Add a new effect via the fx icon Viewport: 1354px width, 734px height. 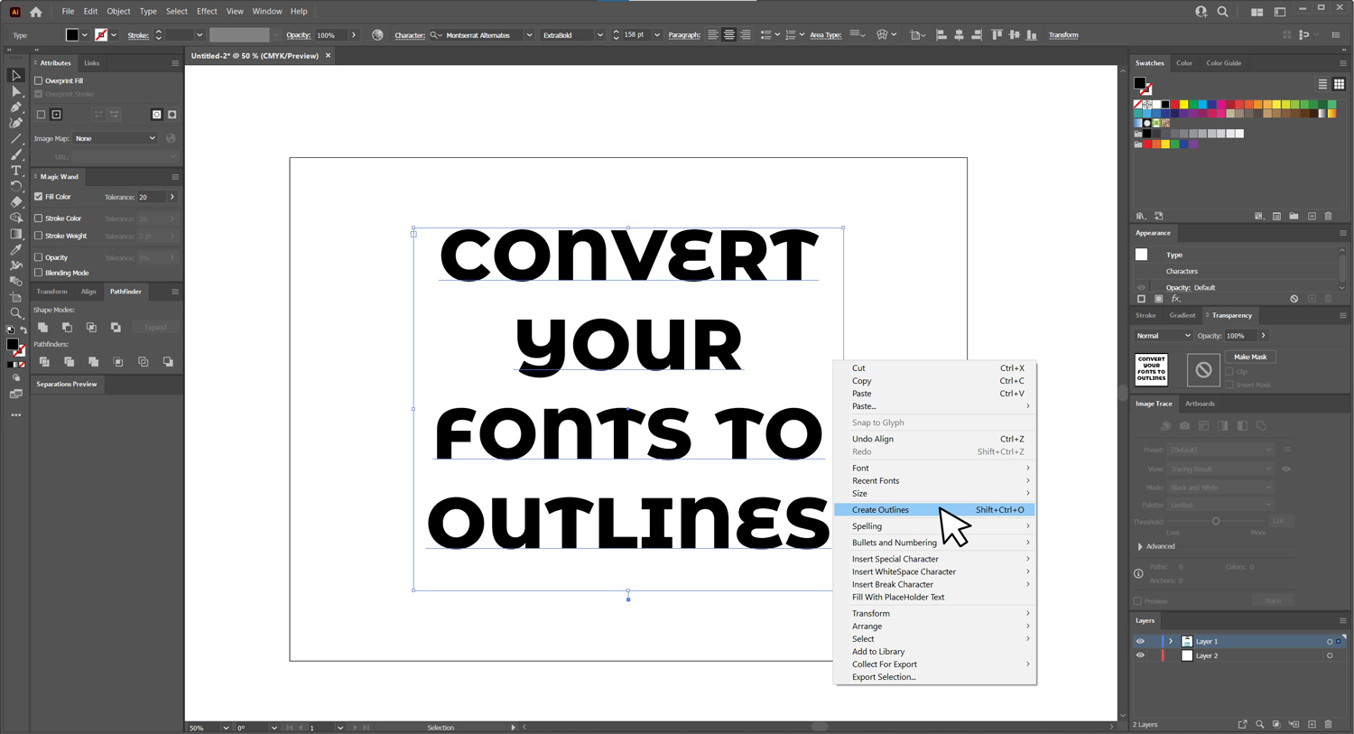point(1175,299)
